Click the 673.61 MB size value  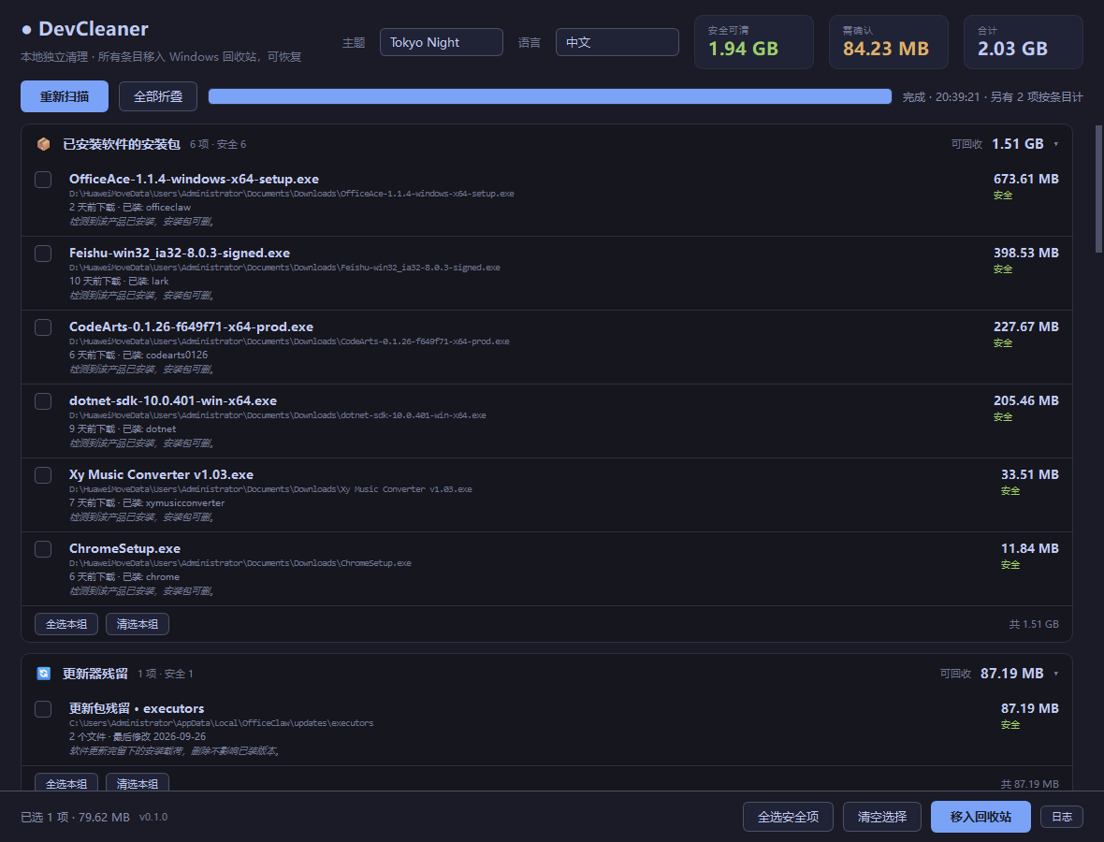click(1025, 179)
